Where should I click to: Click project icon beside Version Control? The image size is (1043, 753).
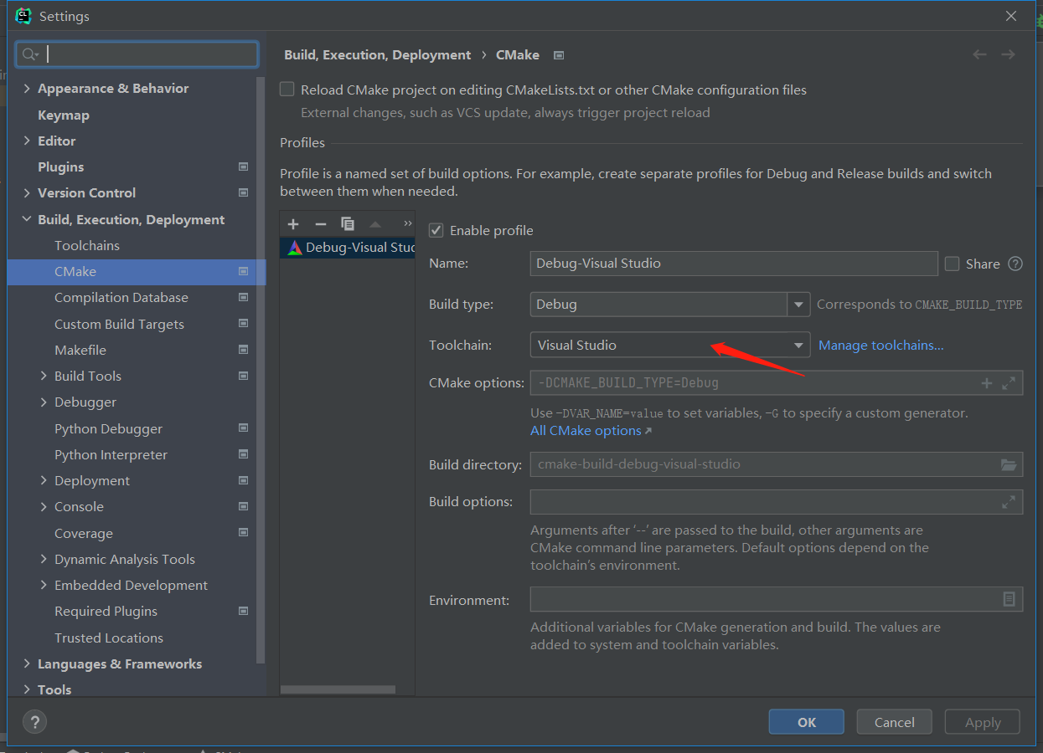pyautogui.click(x=243, y=192)
